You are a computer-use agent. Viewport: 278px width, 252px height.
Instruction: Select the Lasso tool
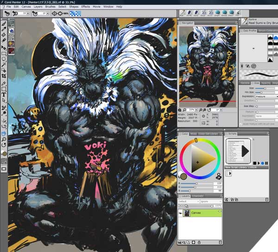(x=4, y=59)
